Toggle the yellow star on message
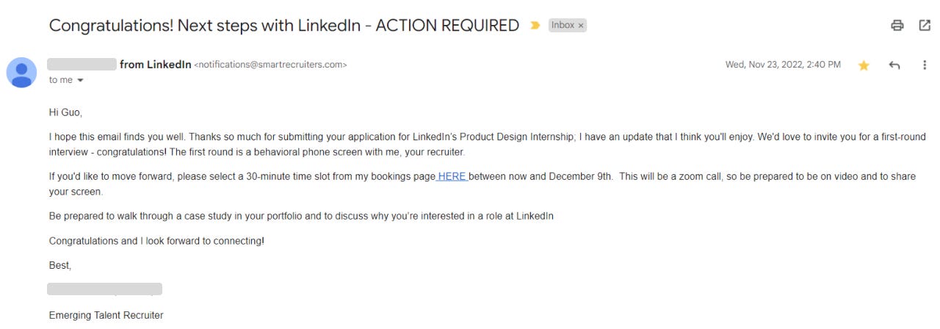This screenshot has height=329, width=940. [864, 65]
